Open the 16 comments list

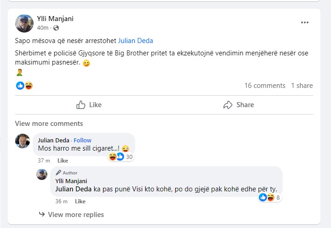(265, 86)
